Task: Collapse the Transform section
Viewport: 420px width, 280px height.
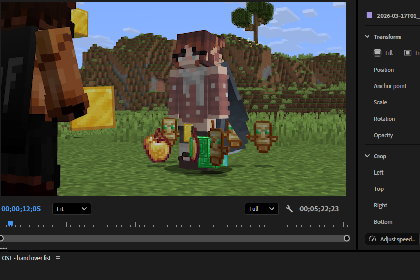Action: click(367, 36)
